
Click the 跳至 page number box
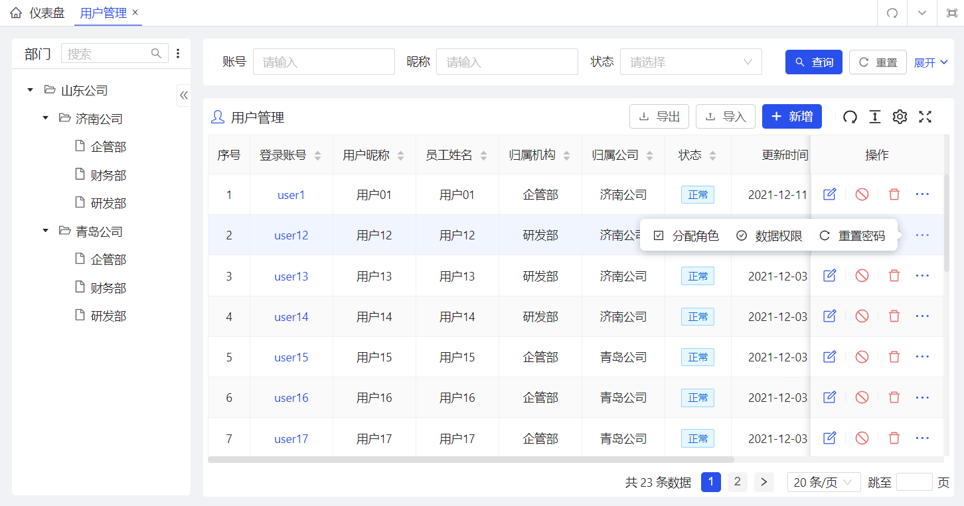pos(914,482)
